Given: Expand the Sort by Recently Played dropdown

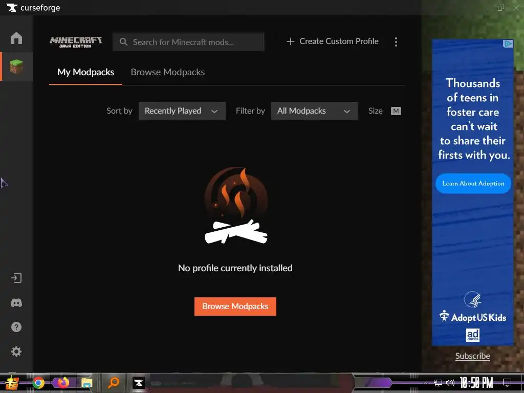Looking at the screenshot, I should point(182,111).
